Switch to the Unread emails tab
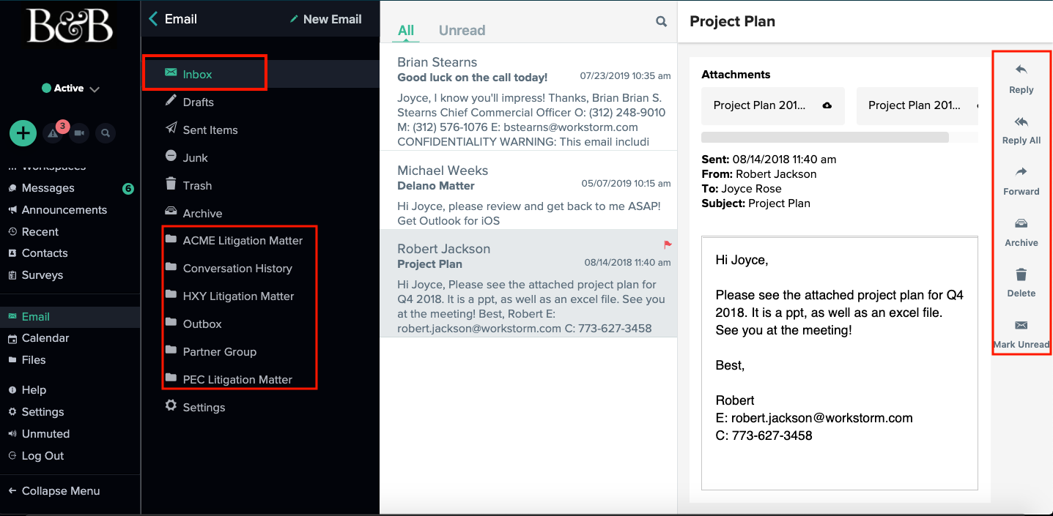 [462, 30]
